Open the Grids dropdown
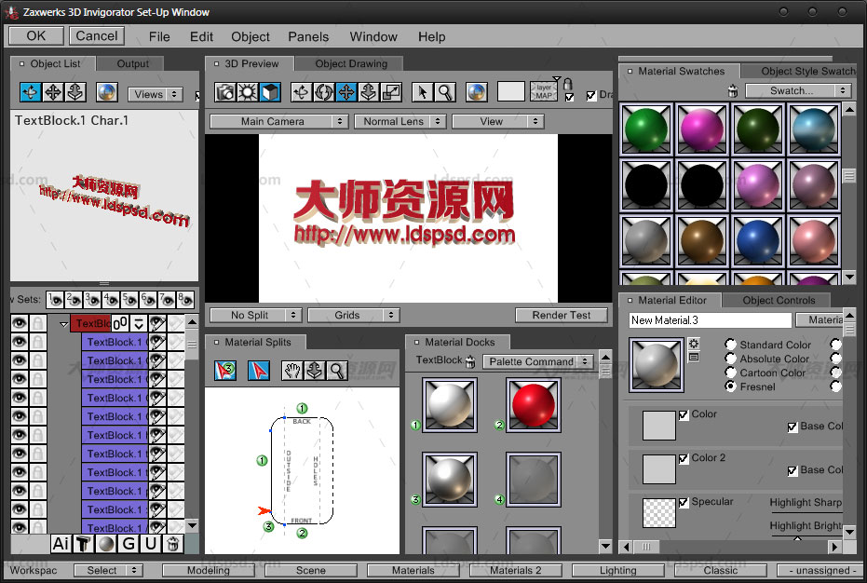The image size is (867, 583). coord(353,315)
